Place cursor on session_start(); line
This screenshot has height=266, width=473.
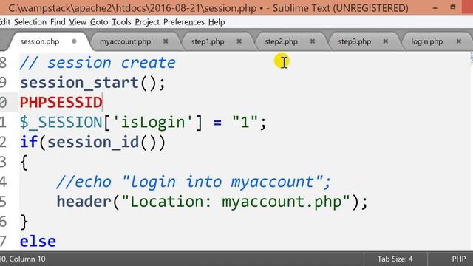[92, 83]
